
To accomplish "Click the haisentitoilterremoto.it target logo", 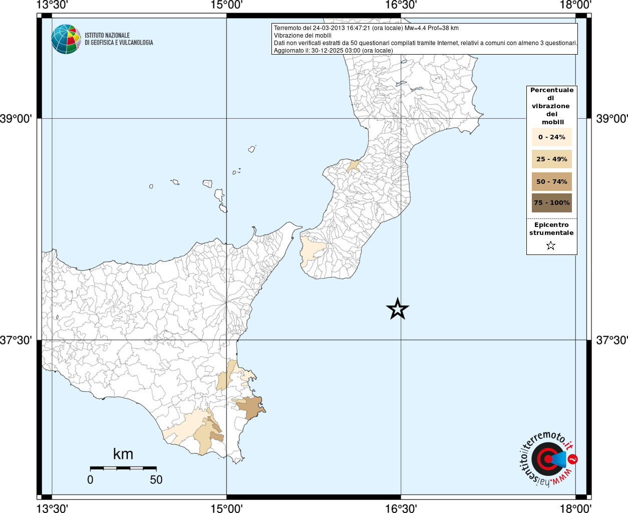I will coord(547,459).
